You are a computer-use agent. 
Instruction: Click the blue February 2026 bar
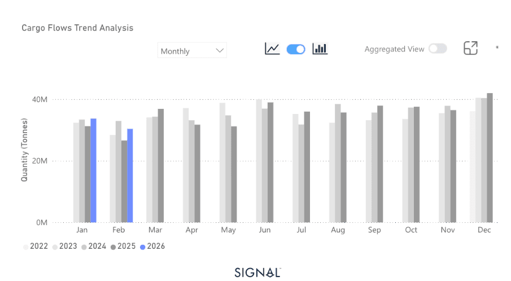pyautogui.click(x=130, y=175)
